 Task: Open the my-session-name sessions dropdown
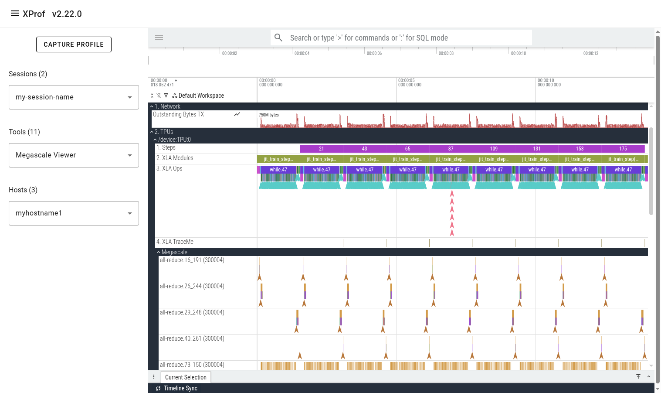(x=74, y=97)
